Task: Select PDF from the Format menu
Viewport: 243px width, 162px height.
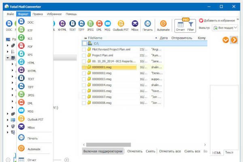Action: coord(30,47)
